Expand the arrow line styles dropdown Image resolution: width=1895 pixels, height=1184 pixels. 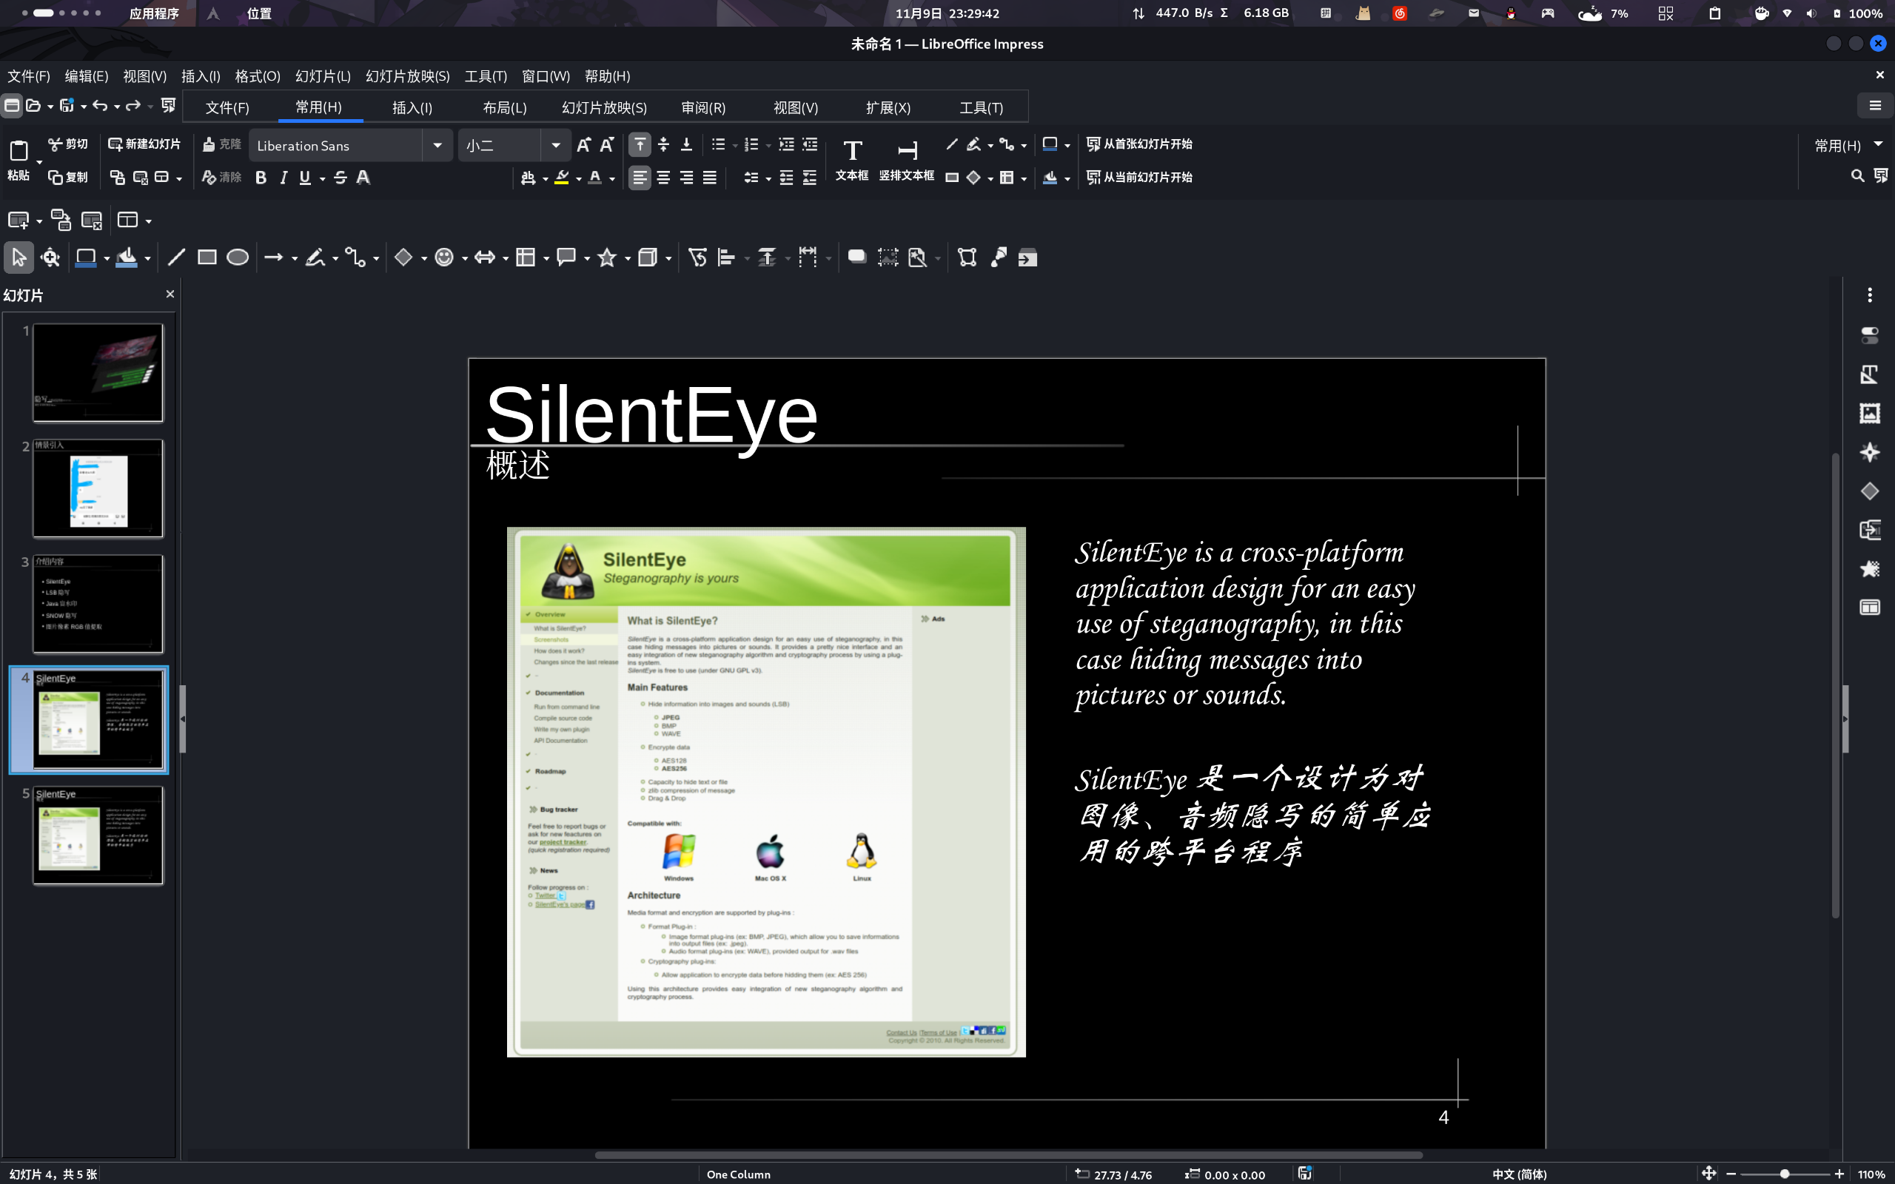coord(295,258)
